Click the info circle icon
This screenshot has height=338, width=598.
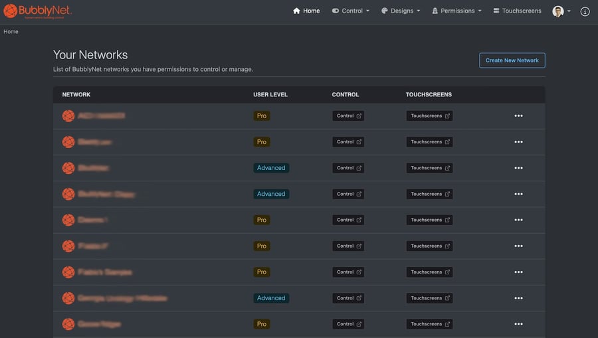point(585,11)
